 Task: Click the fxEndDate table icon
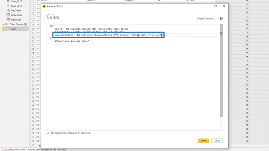(x=8, y=19)
